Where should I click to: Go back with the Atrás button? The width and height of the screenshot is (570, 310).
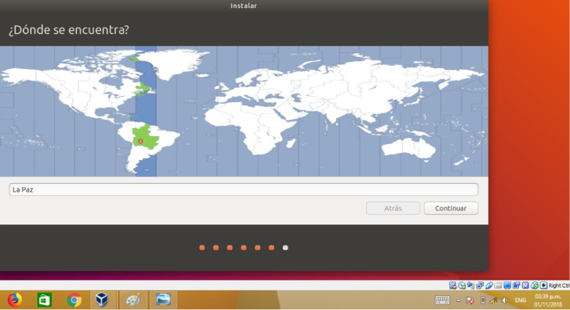[x=393, y=208]
